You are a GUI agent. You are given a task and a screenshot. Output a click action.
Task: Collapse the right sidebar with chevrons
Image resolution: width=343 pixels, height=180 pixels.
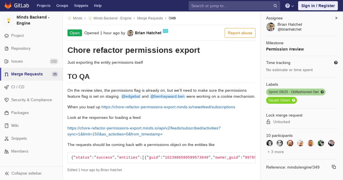336,18
